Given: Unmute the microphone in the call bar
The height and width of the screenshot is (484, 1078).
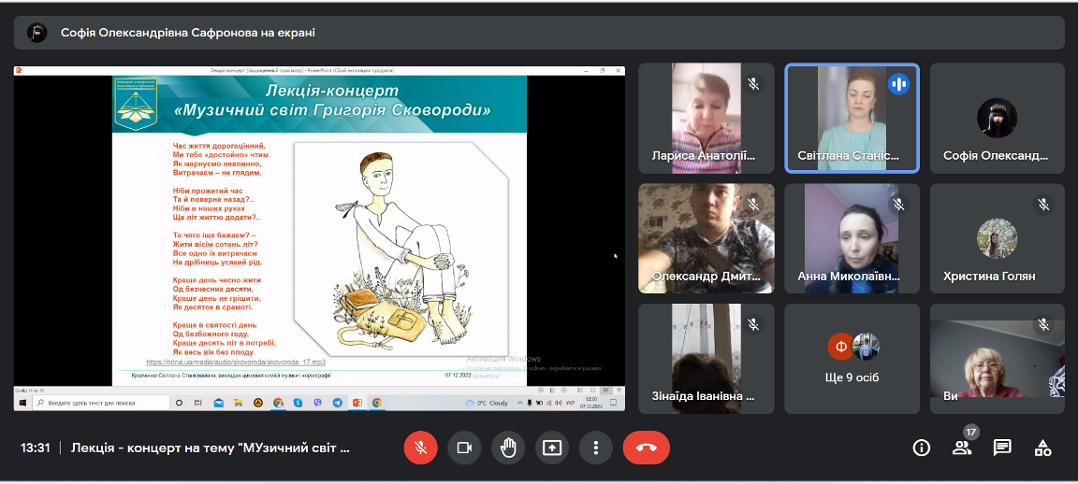Looking at the screenshot, I should 420,448.
